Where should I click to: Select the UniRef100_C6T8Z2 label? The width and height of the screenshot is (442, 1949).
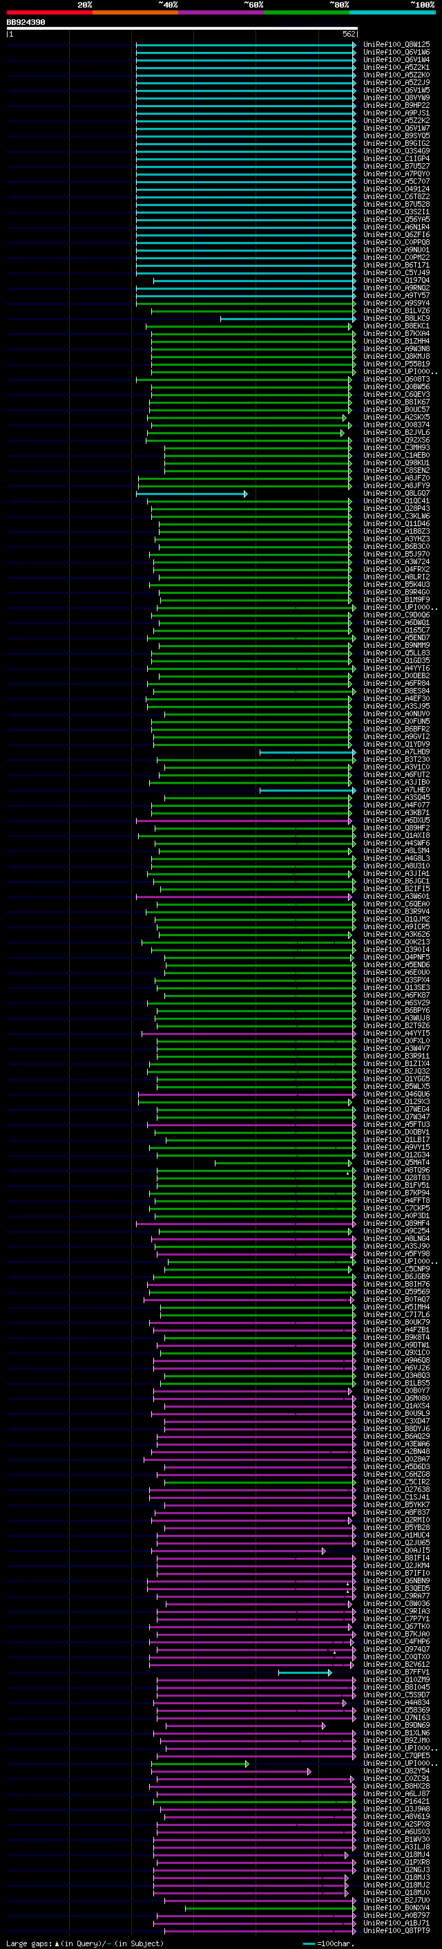(396, 197)
